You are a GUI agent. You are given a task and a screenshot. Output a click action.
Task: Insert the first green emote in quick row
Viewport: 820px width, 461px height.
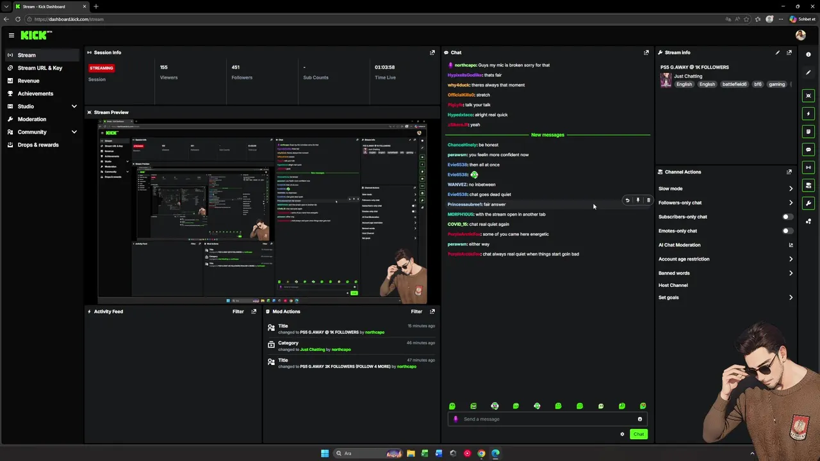coord(452,406)
